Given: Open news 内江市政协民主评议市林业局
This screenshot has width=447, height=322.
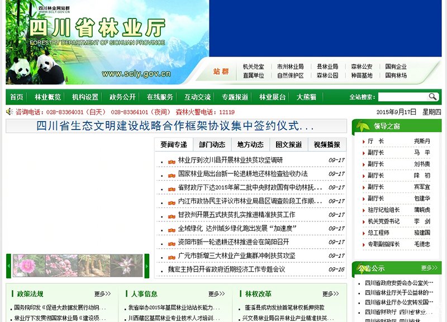Looking at the screenshot, I should [x=250, y=201].
